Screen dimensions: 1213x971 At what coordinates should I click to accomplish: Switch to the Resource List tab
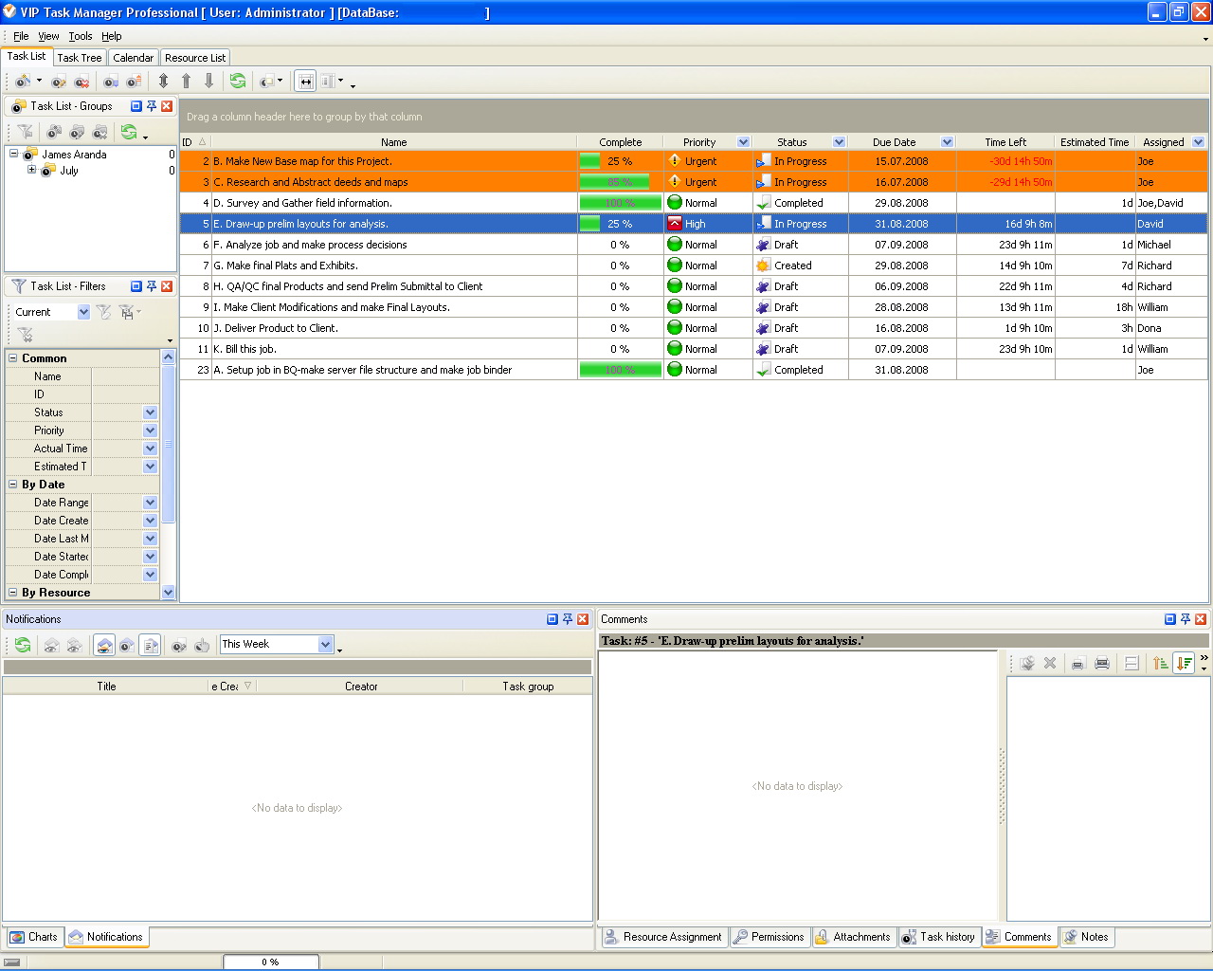click(x=195, y=58)
